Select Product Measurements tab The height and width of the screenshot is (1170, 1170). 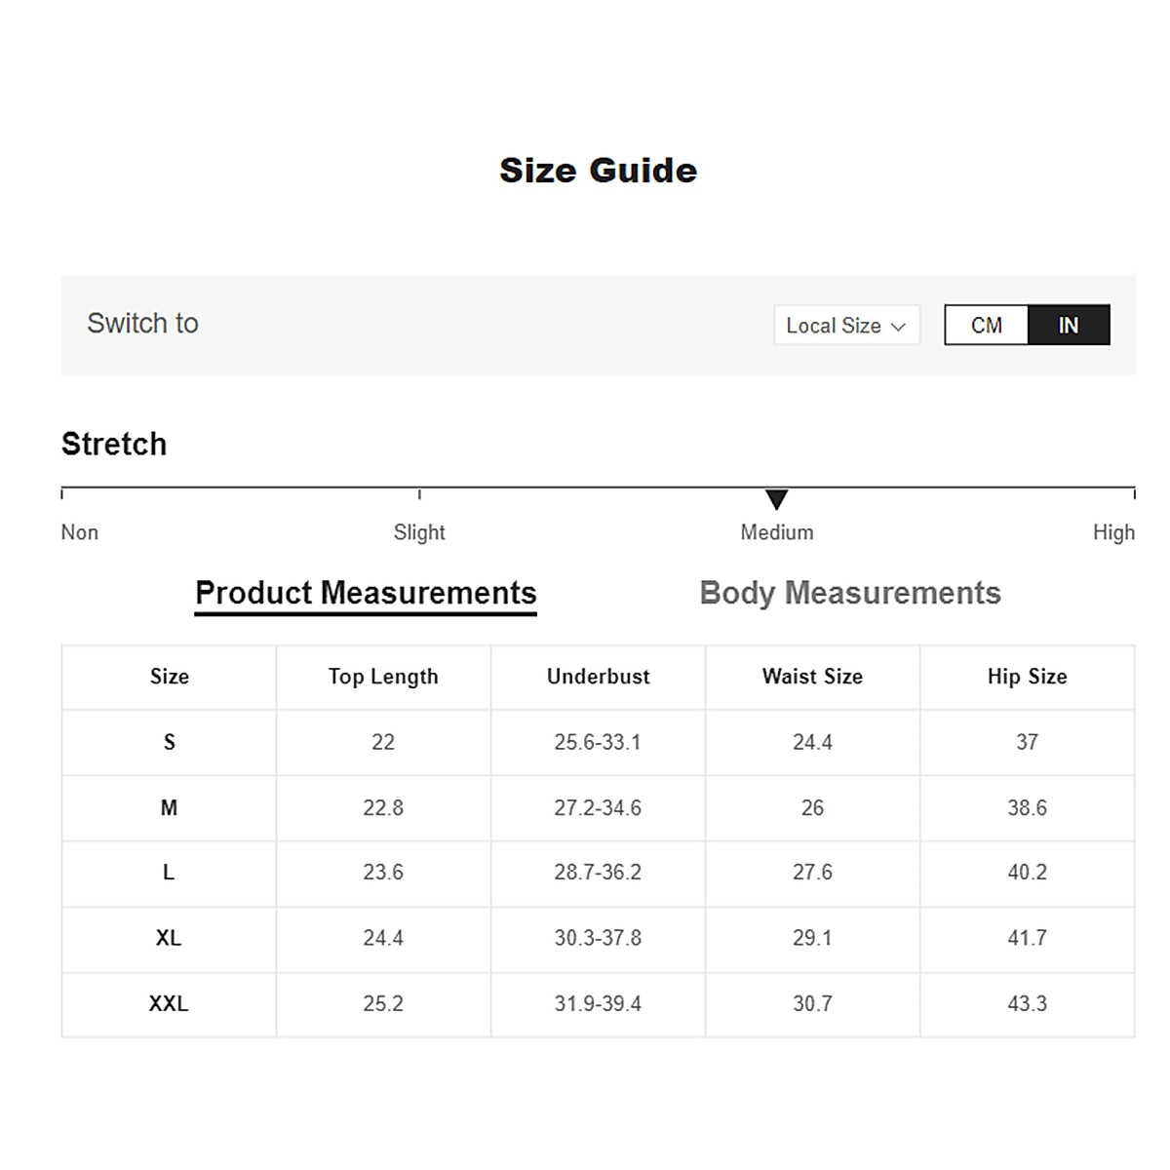click(x=366, y=593)
